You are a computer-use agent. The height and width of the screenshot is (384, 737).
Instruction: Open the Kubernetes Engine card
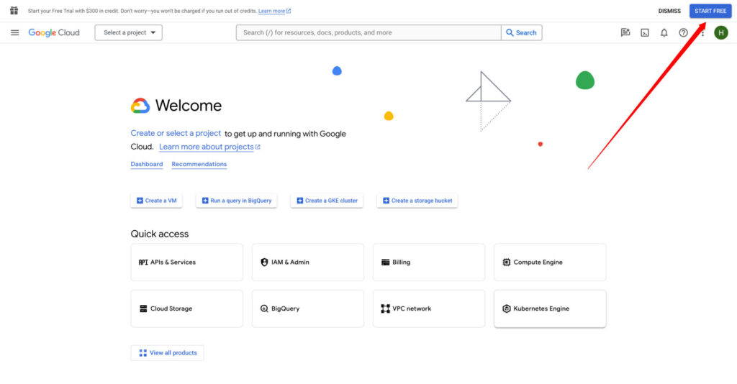550,308
